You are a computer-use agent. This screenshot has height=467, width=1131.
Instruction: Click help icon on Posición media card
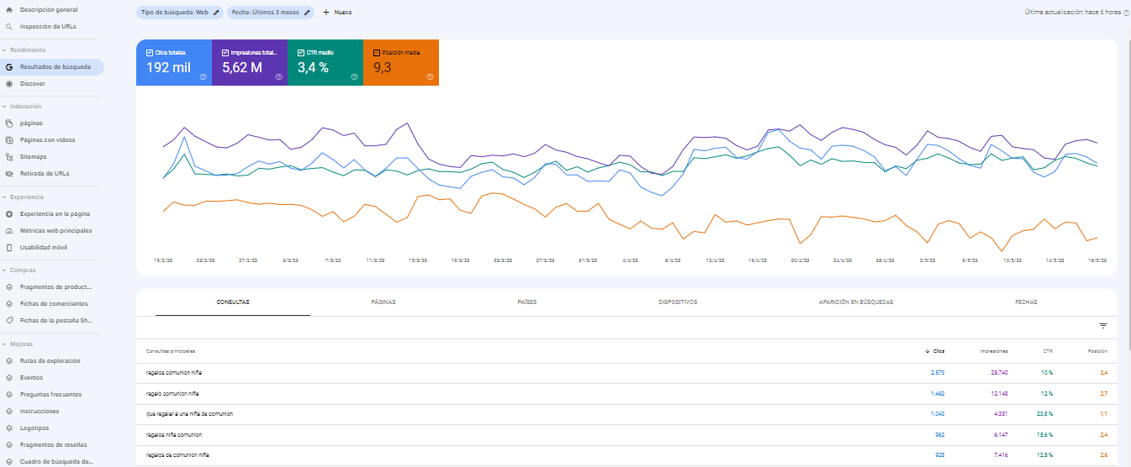point(430,76)
